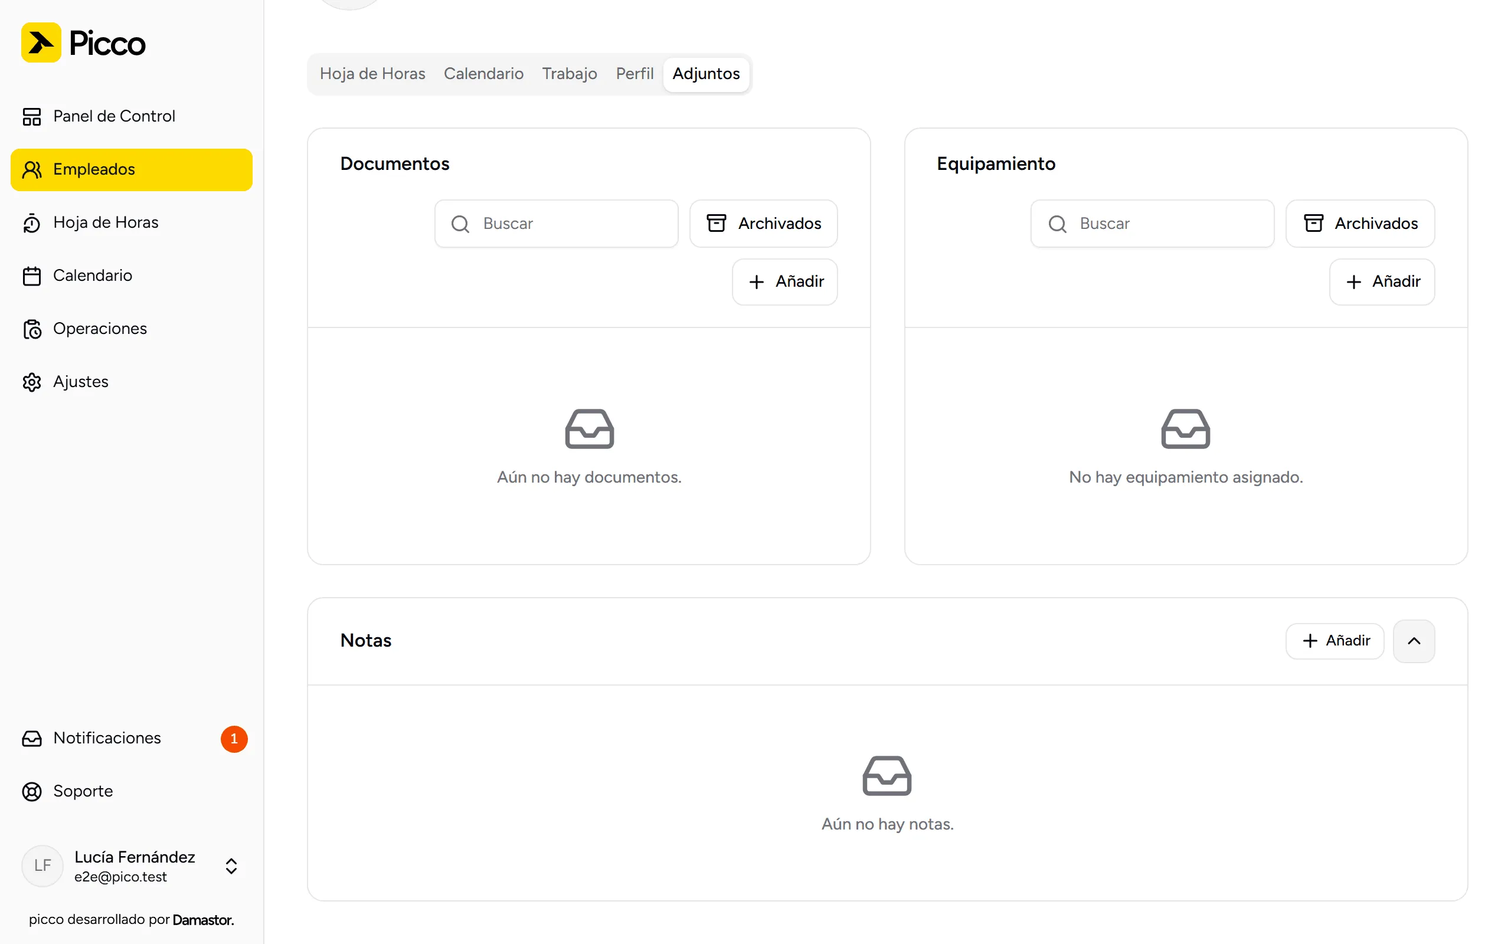The image size is (1511, 944).
Task: Collapse the Notas section chevron
Action: [1414, 641]
